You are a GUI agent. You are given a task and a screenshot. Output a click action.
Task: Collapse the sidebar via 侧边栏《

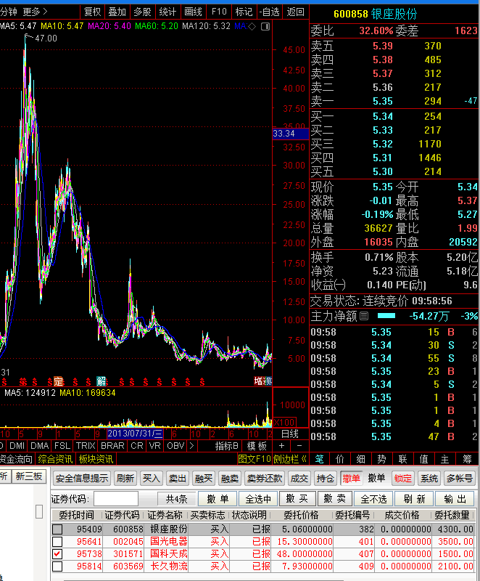click(x=290, y=459)
